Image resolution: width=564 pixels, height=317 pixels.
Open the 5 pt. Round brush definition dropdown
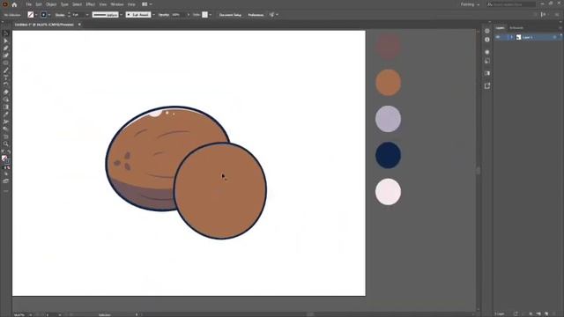(153, 15)
